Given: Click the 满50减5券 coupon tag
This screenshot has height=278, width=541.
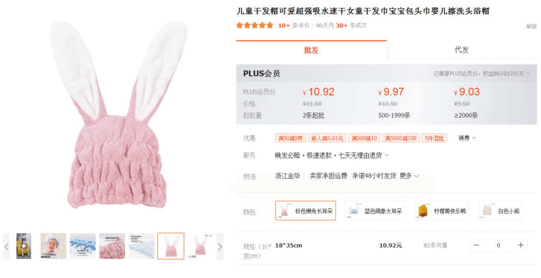Looking at the screenshot, I should point(291,138).
